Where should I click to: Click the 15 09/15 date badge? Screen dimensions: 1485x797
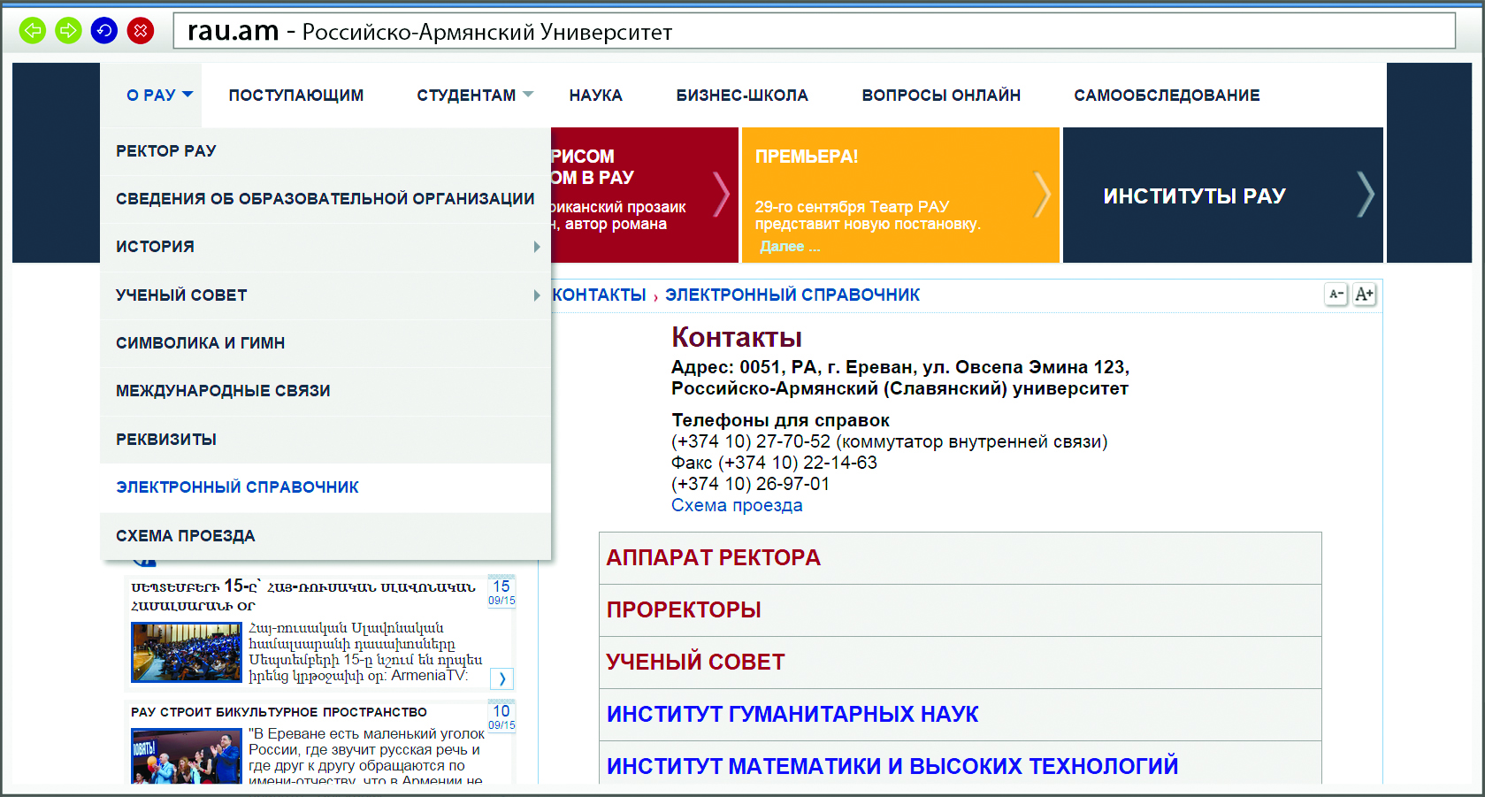[x=501, y=592]
